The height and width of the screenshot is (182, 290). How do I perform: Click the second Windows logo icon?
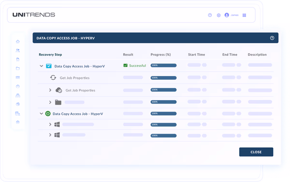click(x=57, y=135)
